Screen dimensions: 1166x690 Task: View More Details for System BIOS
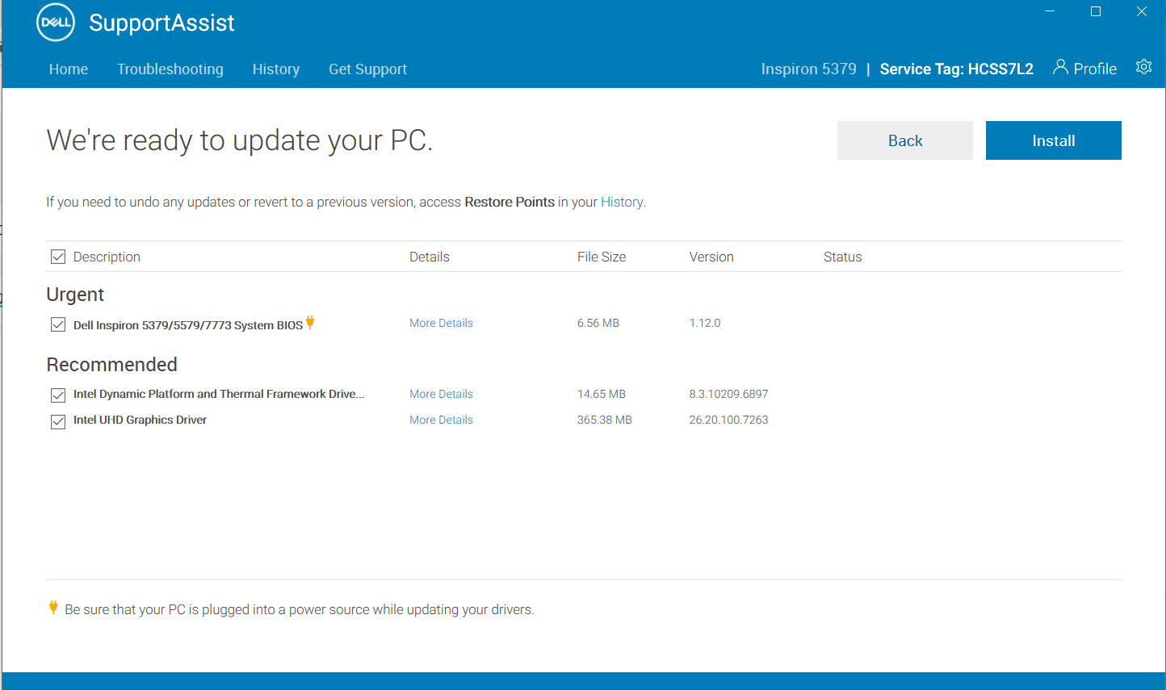click(441, 323)
